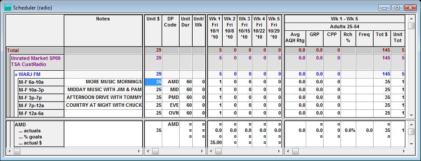Click the Wk 1 - Wk 5 range header

[x=344, y=19]
